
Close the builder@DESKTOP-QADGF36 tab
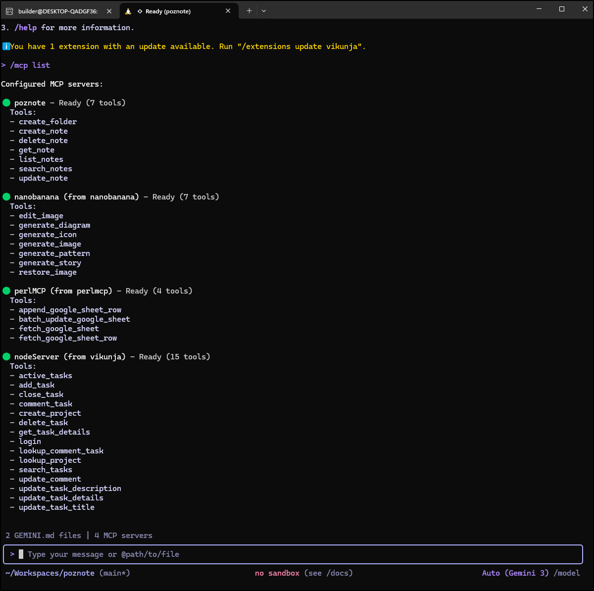(109, 11)
